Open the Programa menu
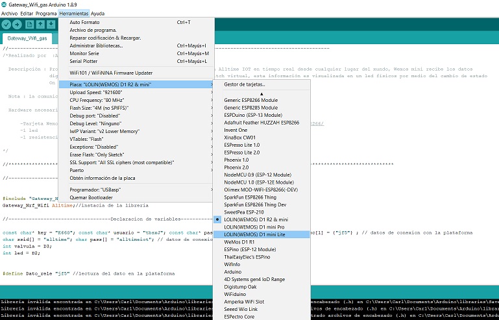Image resolution: width=499 pixels, height=320 pixels. point(46,14)
